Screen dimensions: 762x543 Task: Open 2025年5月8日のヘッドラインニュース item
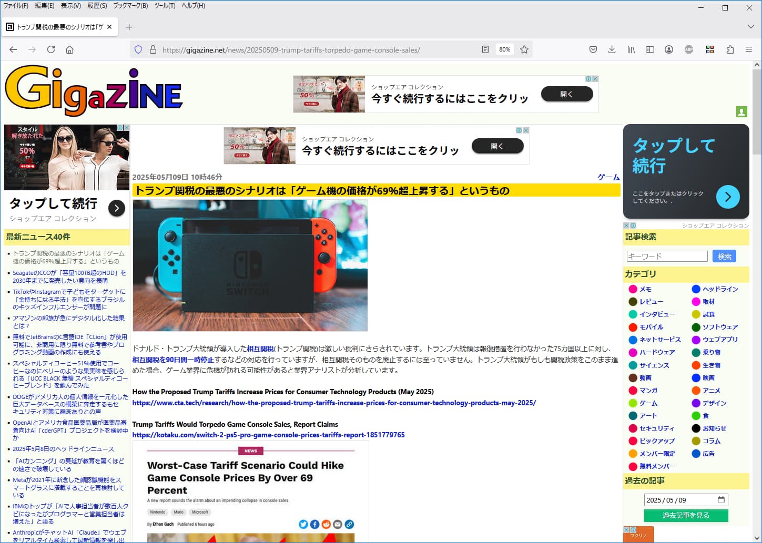point(63,449)
